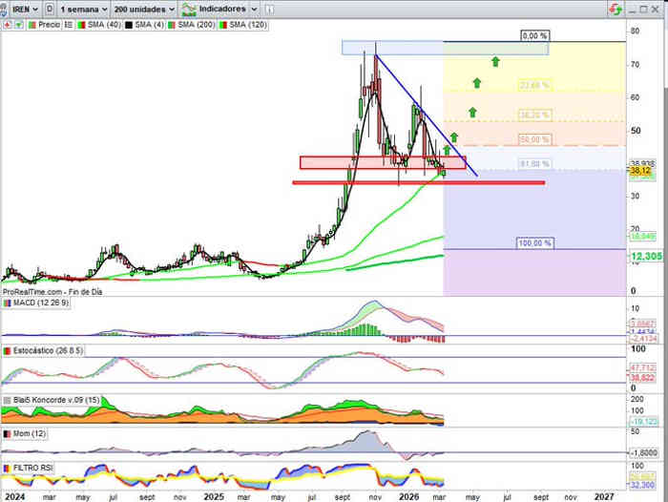Open the 1 semana timeframe dropdown
The width and height of the screenshot is (668, 502).
coord(79,9)
